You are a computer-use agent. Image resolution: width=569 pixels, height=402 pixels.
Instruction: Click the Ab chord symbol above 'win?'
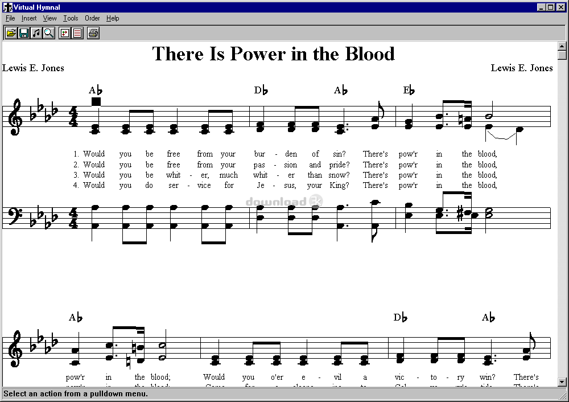[488, 317]
